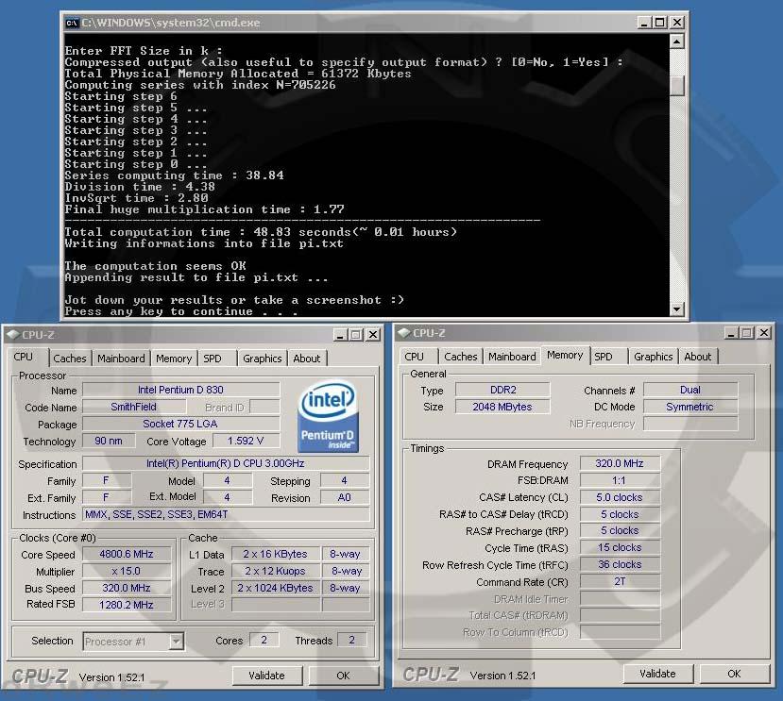Click the right CPU-Z window title icon
783x701 pixels.
[404, 333]
